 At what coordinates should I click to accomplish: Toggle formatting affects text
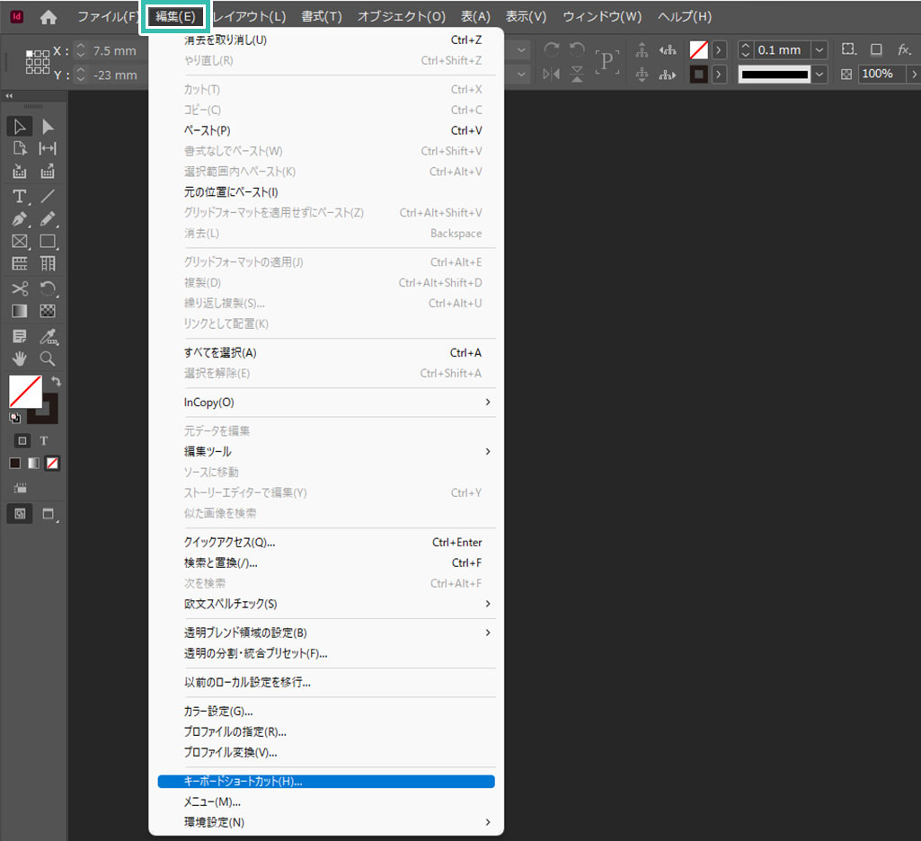point(43,439)
